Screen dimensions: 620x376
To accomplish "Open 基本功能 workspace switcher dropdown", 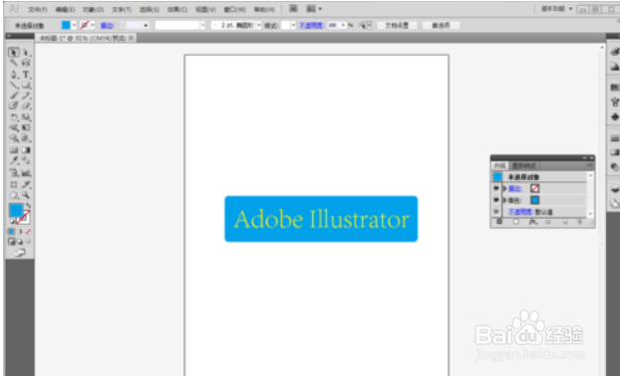I will click(x=557, y=9).
